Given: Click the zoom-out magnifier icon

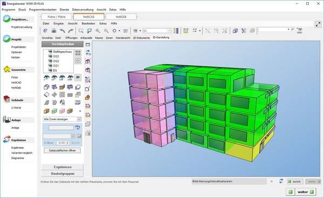Looking at the screenshot, I should point(106,31).
